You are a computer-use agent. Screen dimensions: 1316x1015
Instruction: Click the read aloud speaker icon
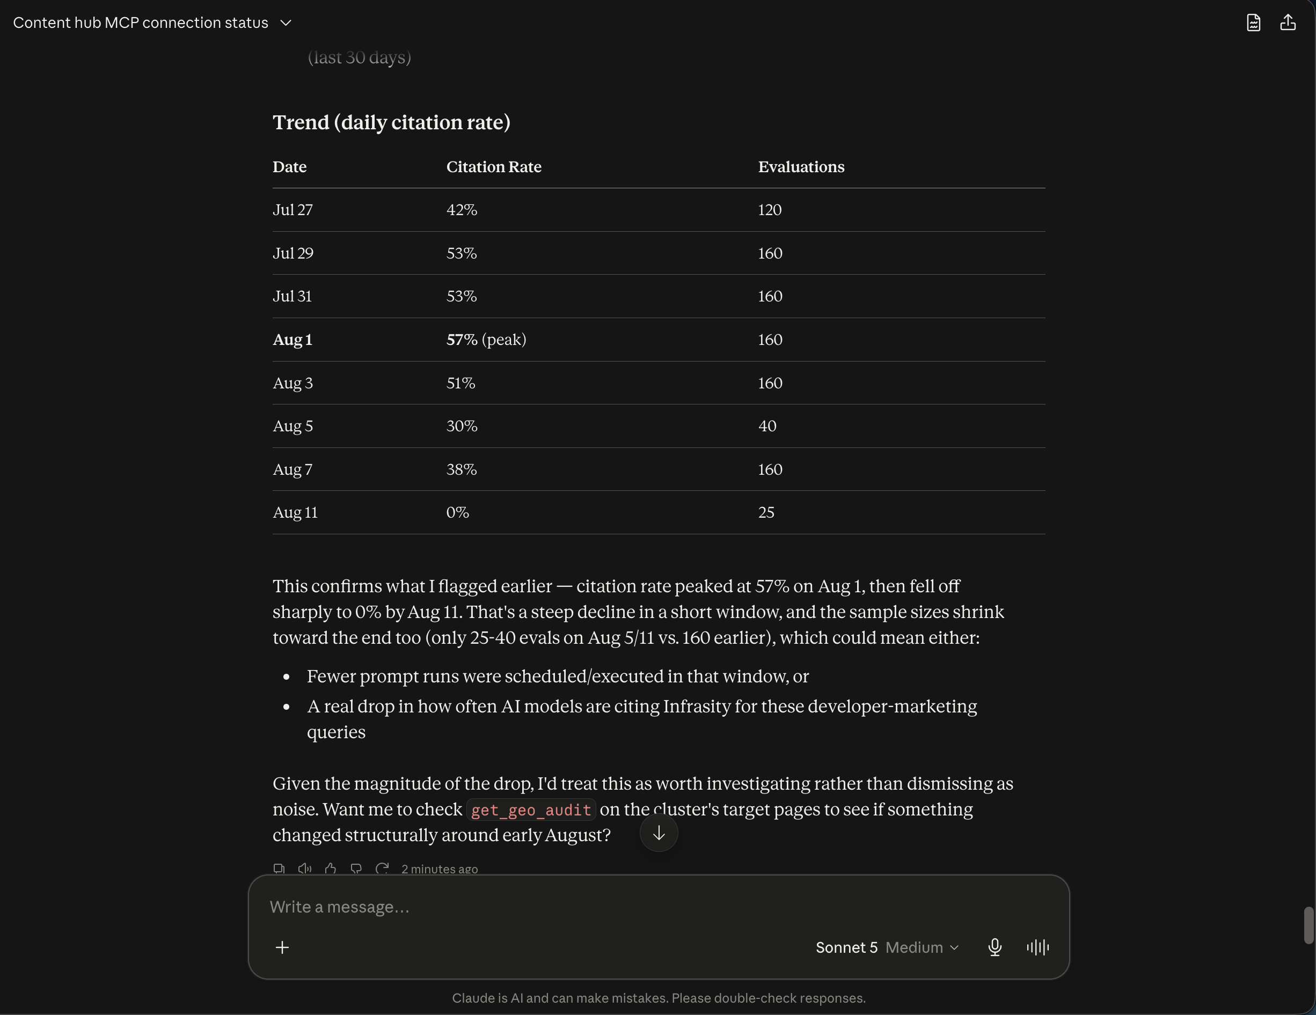(x=305, y=869)
